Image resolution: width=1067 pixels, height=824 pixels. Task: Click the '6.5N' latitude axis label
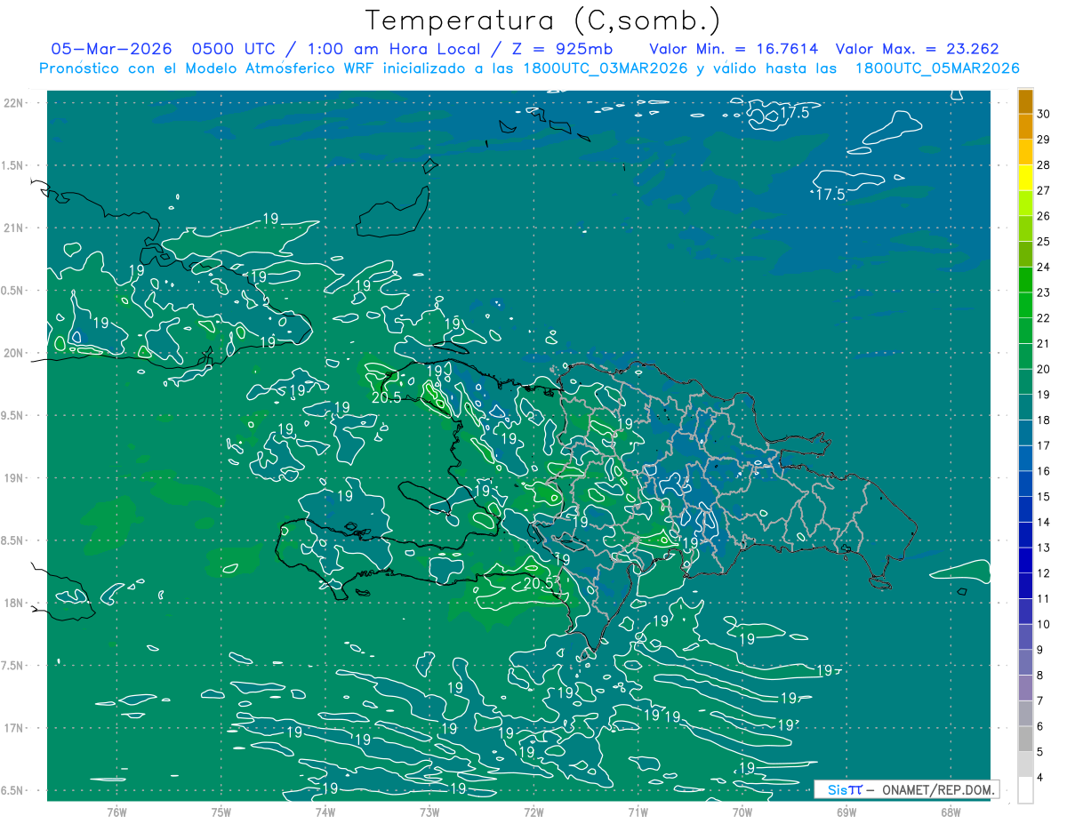13,790
